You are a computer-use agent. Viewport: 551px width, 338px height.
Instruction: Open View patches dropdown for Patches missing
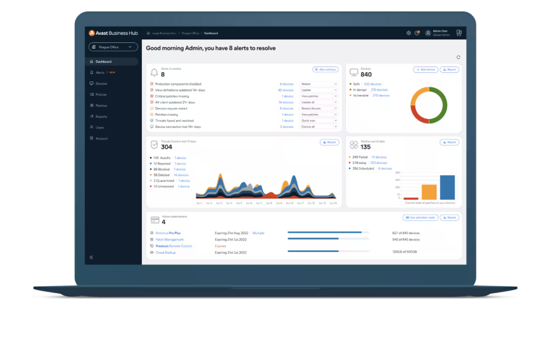pos(319,115)
